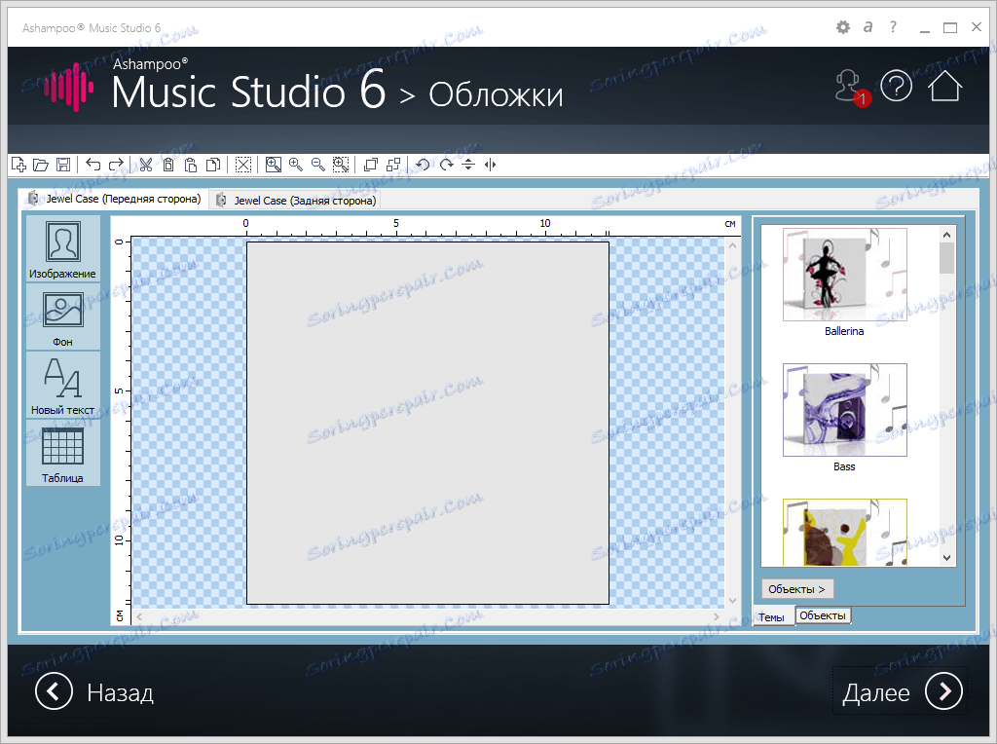Open a file with the folder icon
The image size is (997, 744).
click(41, 165)
